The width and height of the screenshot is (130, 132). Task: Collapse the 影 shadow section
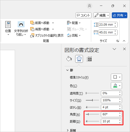tap(67, 70)
